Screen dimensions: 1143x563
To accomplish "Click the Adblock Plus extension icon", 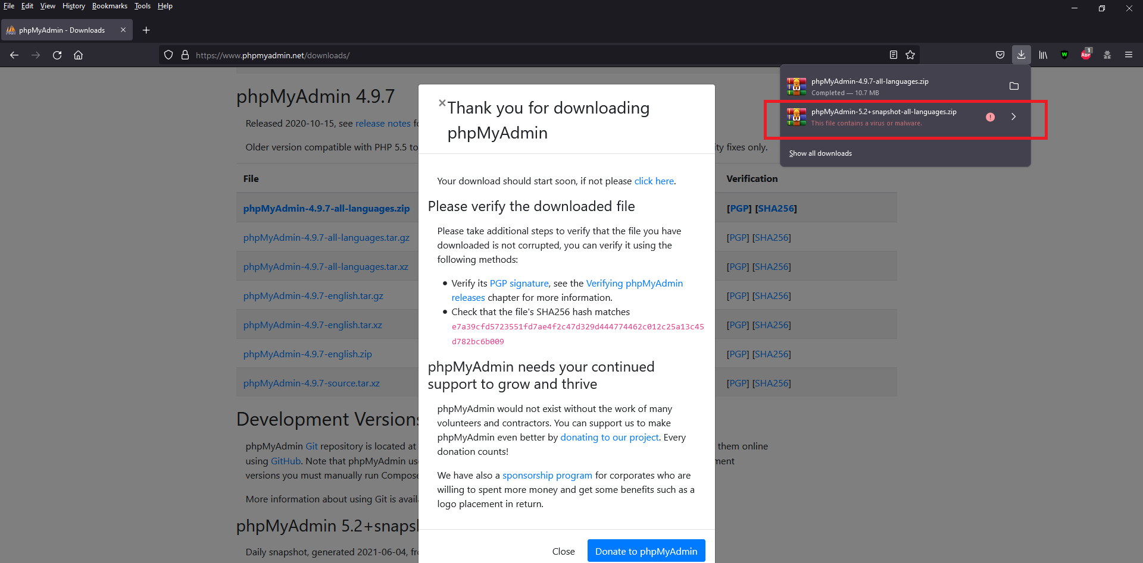I will tap(1086, 55).
